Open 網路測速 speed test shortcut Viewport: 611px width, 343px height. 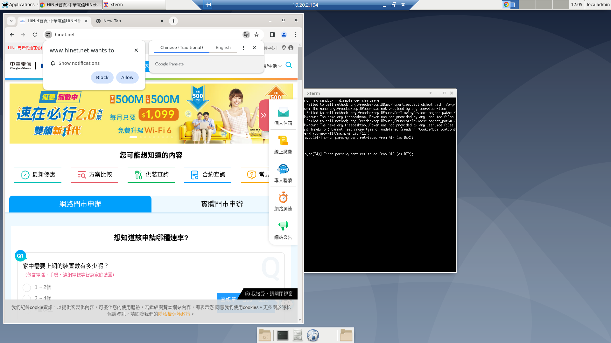click(283, 202)
